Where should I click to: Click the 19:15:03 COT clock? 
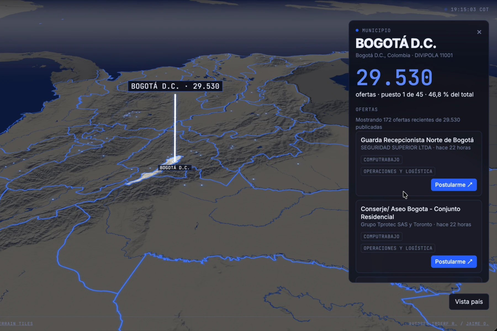[x=470, y=9]
